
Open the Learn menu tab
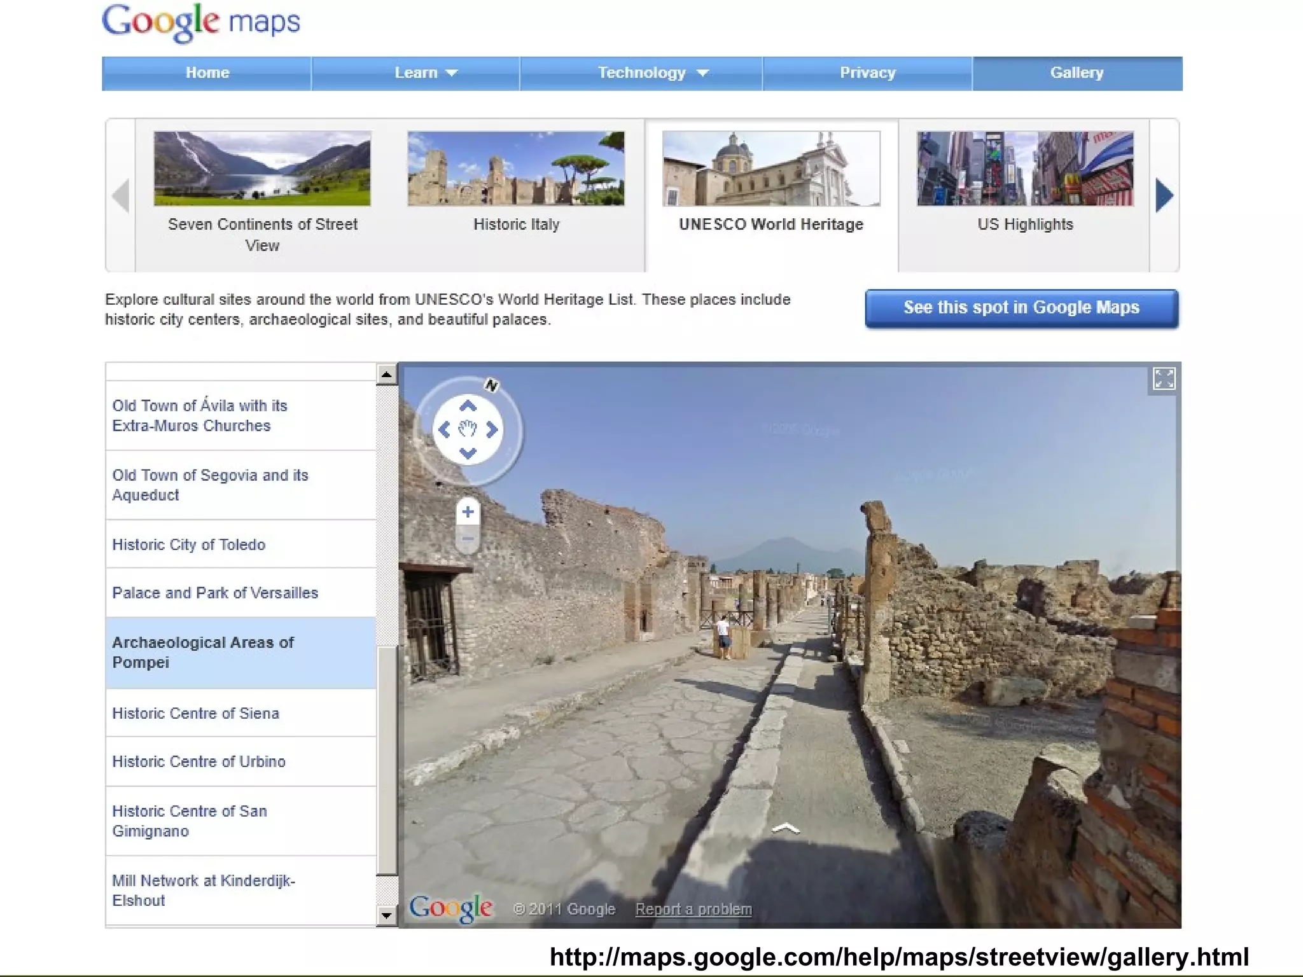click(416, 73)
